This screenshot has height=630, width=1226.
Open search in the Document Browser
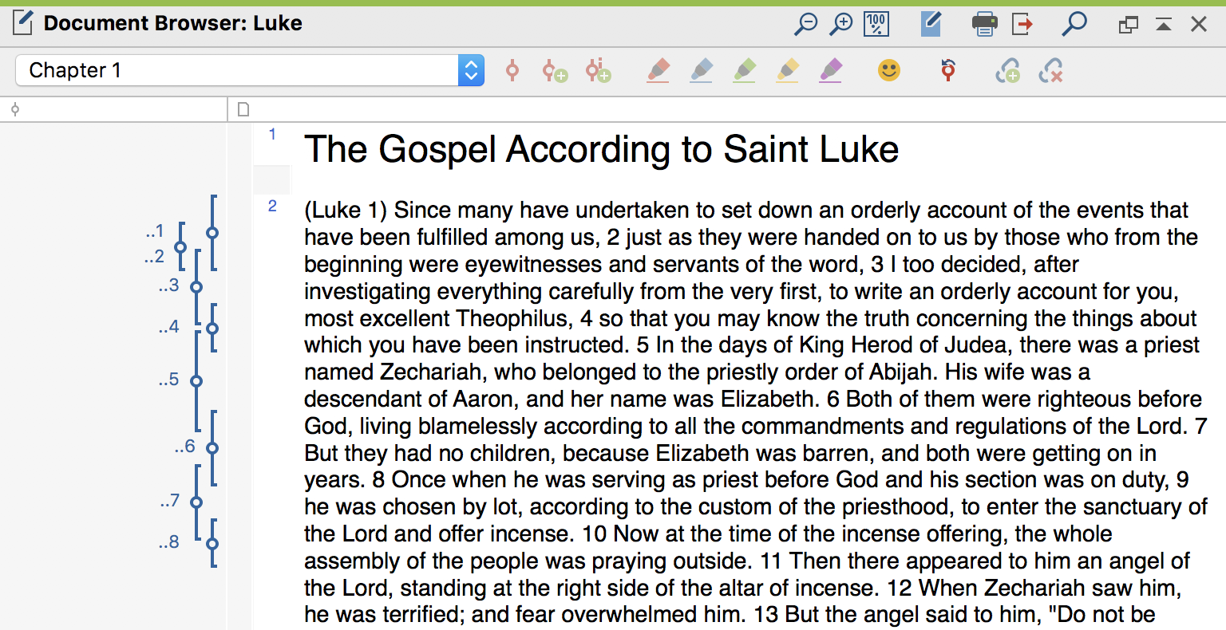click(1074, 24)
